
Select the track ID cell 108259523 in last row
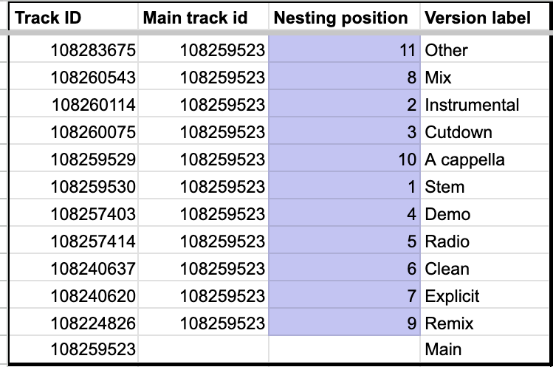point(73,349)
